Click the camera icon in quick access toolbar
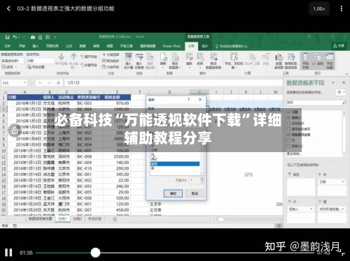This screenshot has height=261, width=350. (33, 37)
